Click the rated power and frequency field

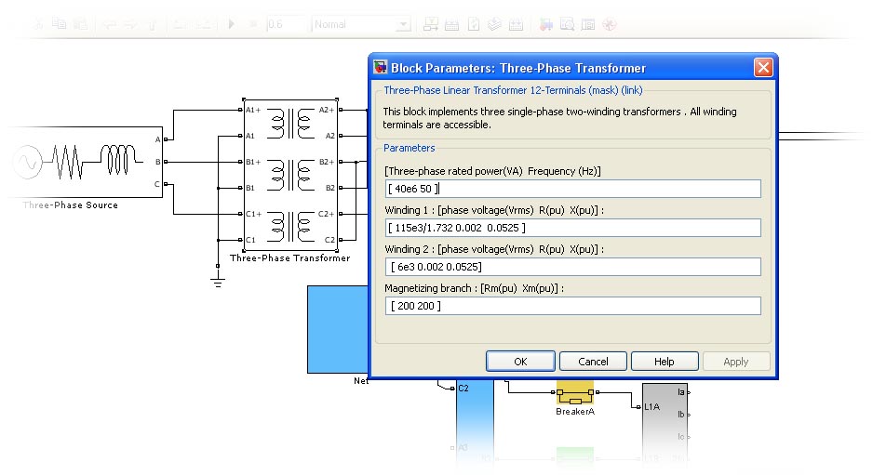coord(572,189)
